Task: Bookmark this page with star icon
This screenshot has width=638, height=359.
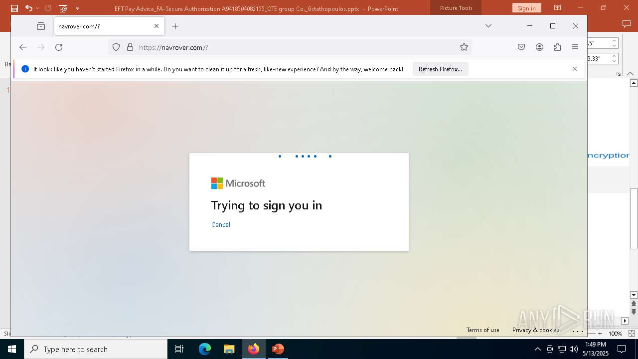Action: pos(464,47)
